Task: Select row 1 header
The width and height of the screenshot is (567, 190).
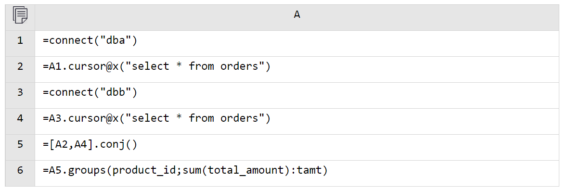Action: click(x=20, y=40)
